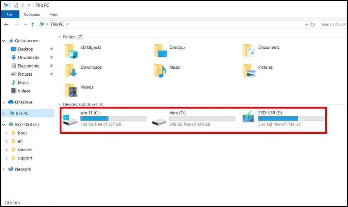
Task: Open the Music folder icon
Action: (160, 71)
